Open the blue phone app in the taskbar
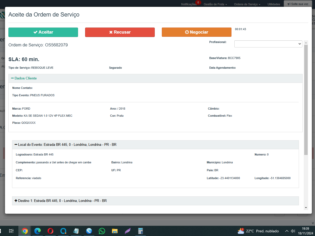 pyautogui.click(x=89, y=231)
